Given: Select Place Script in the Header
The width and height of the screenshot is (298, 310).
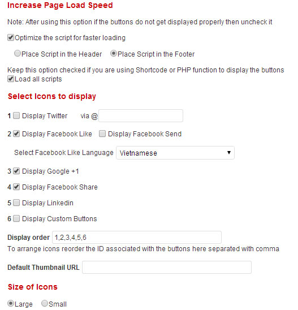Looking at the screenshot, I should 18,53.
